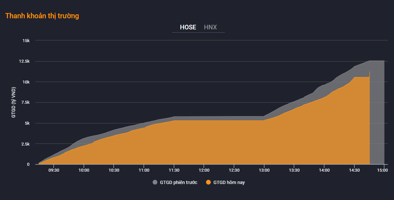Click the gray legend circle icon
The width and height of the screenshot is (394, 200).
155,182
